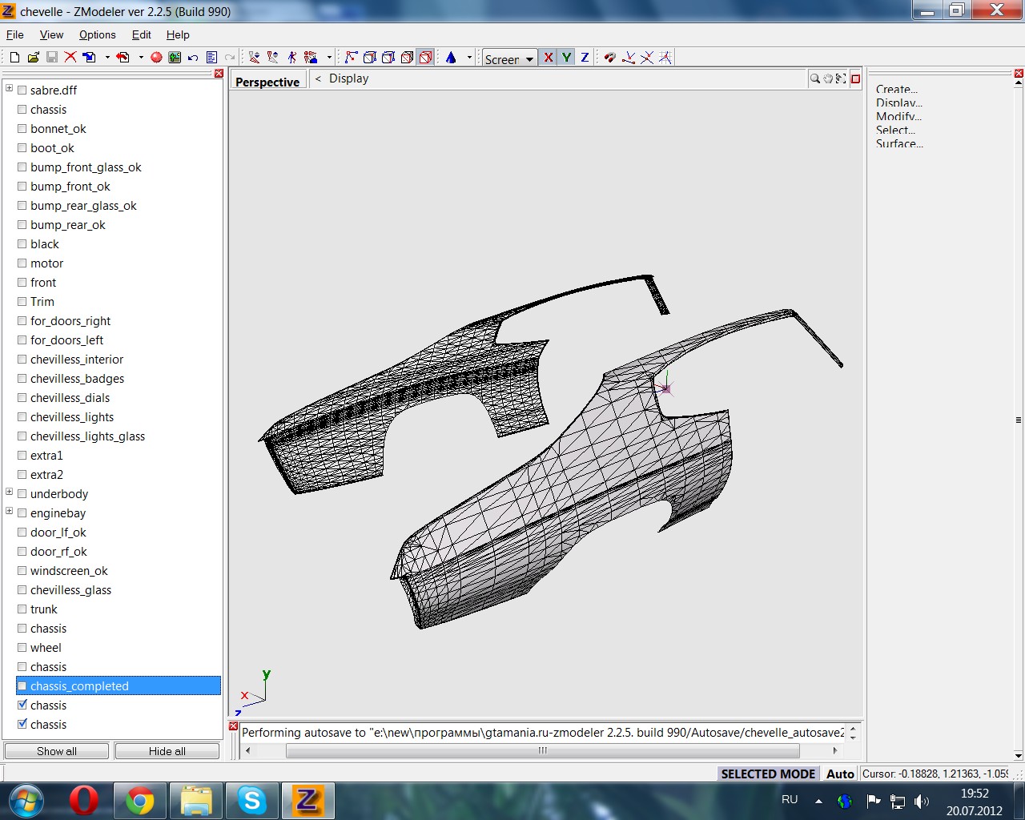The height and width of the screenshot is (820, 1025).
Task: Click the SELECTED MODE status button
Action: pyautogui.click(x=768, y=774)
